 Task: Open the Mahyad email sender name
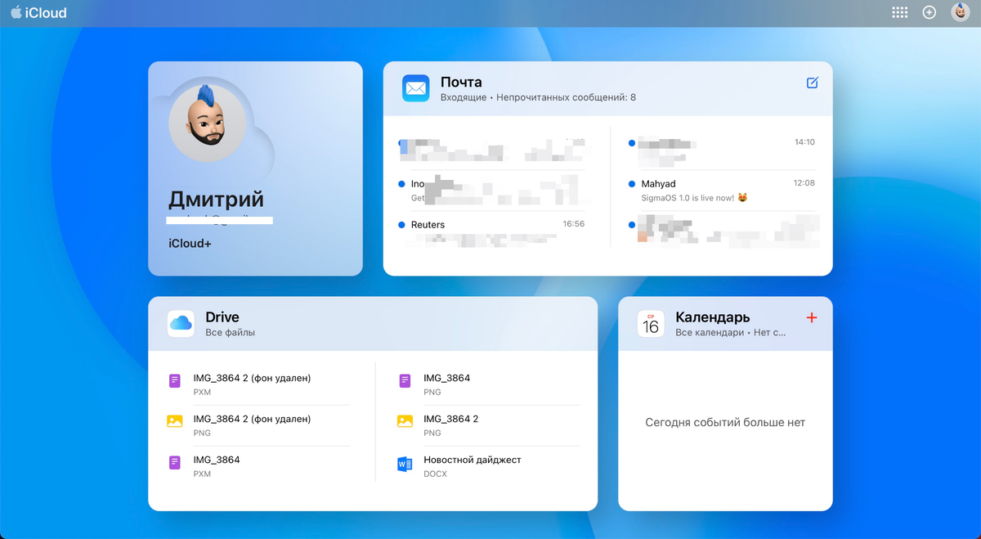pos(658,184)
